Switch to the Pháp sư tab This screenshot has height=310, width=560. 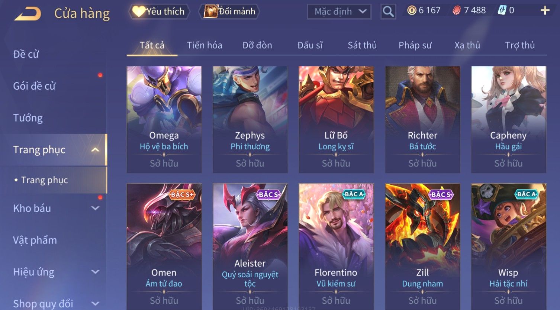click(415, 45)
